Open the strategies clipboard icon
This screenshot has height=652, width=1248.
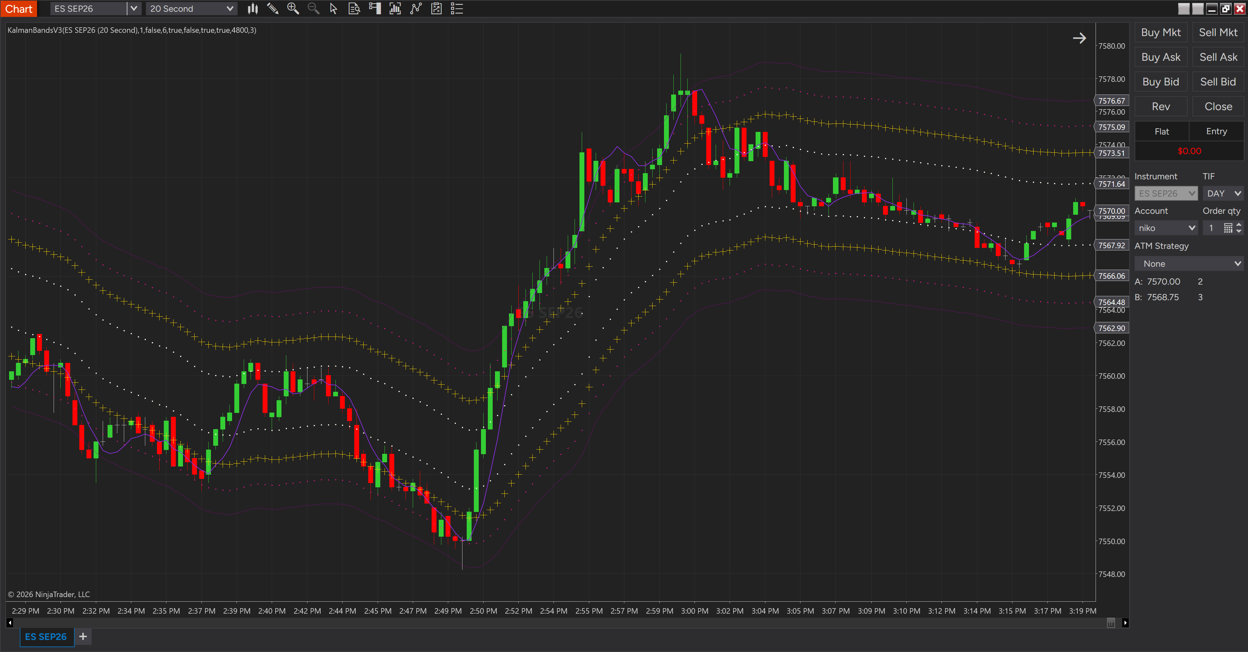click(x=436, y=8)
